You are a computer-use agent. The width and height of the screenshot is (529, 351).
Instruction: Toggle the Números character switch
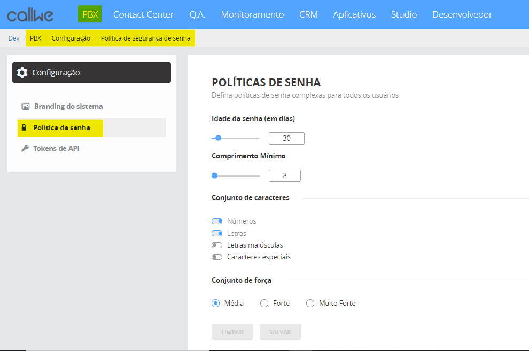(x=217, y=221)
